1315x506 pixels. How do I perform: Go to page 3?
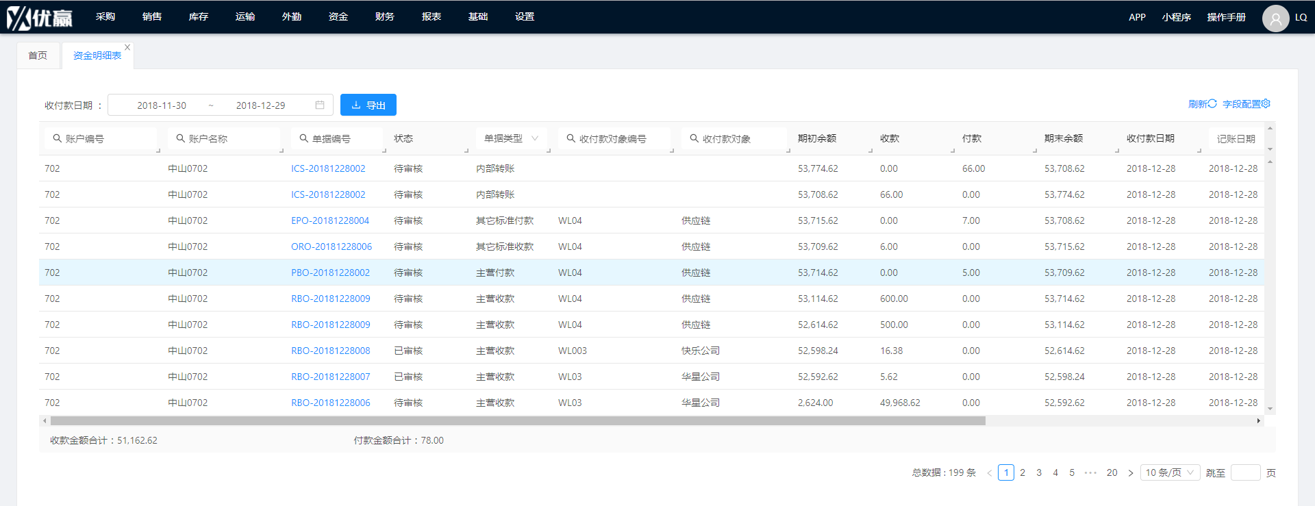tap(1039, 472)
